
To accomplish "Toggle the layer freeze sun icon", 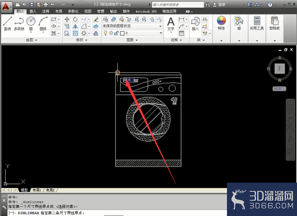I will [x=111, y=33].
